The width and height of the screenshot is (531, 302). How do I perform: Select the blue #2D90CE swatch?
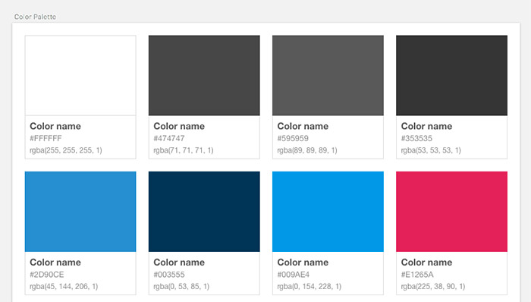click(80, 212)
